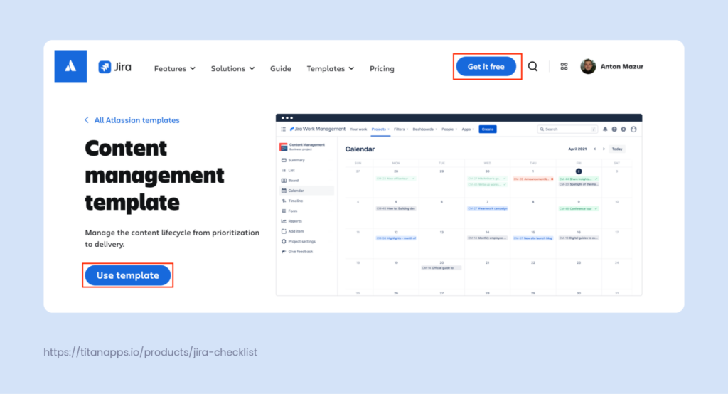Open the Features dropdown menu
Image resolution: width=728 pixels, height=394 pixels.
pos(175,68)
